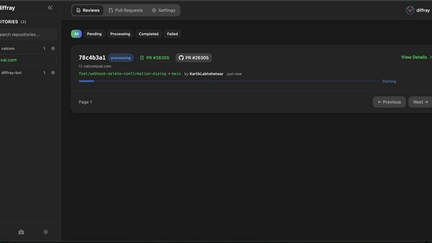This screenshot has width=432, height=243.
Task: Click the diffray account name
Action: [x=423, y=10]
